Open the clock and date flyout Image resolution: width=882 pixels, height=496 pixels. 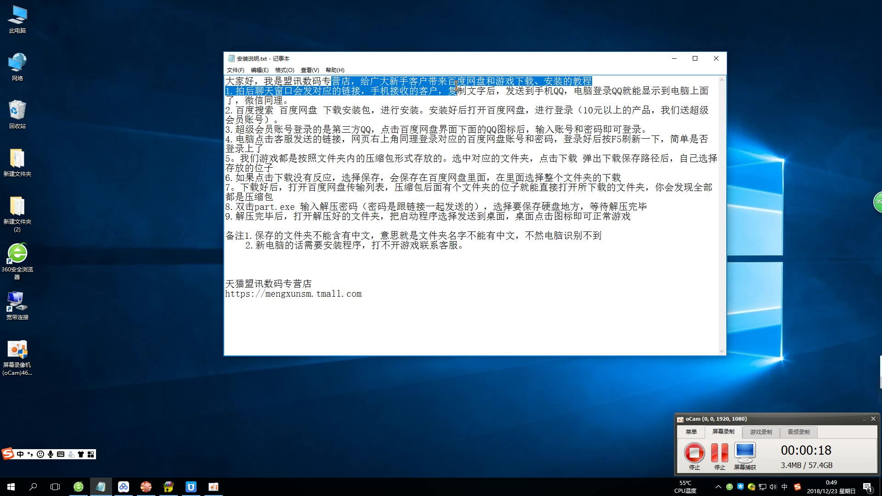(831, 487)
